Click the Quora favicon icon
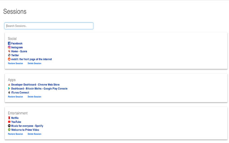 coord(9,51)
